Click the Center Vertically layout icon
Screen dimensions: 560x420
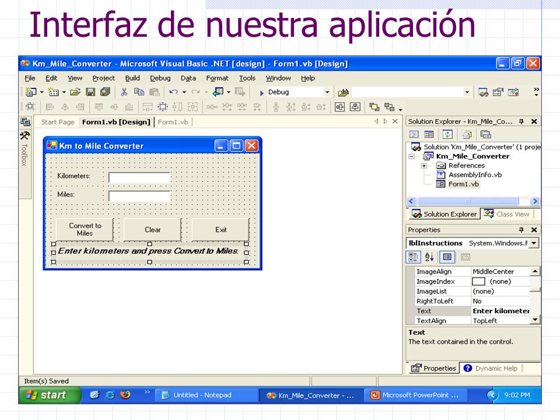tap(355, 106)
